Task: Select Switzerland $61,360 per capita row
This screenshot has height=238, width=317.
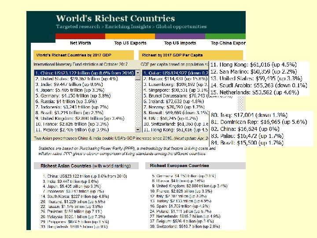Action: tap(176, 124)
